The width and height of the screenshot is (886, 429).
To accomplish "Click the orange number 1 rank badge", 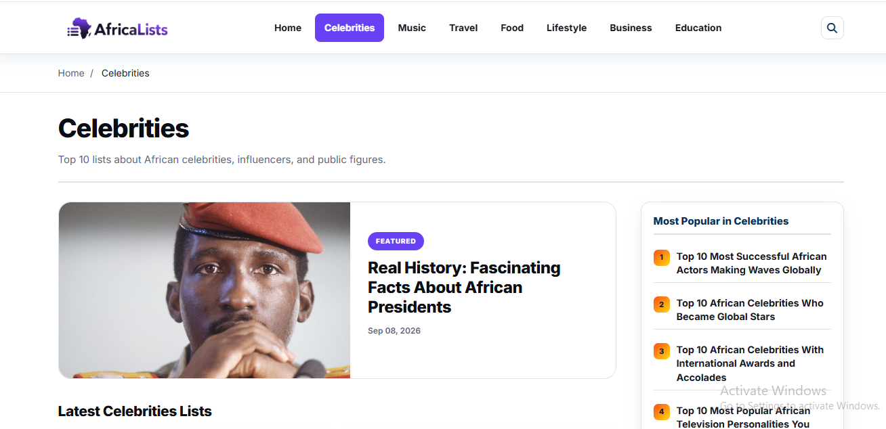I will tap(661, 257).
